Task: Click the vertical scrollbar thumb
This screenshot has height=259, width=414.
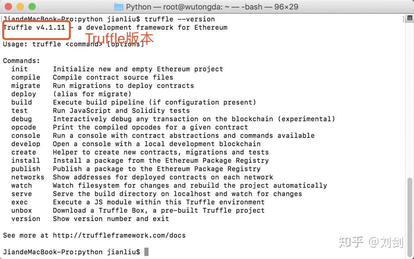Action: pos(410,217)
